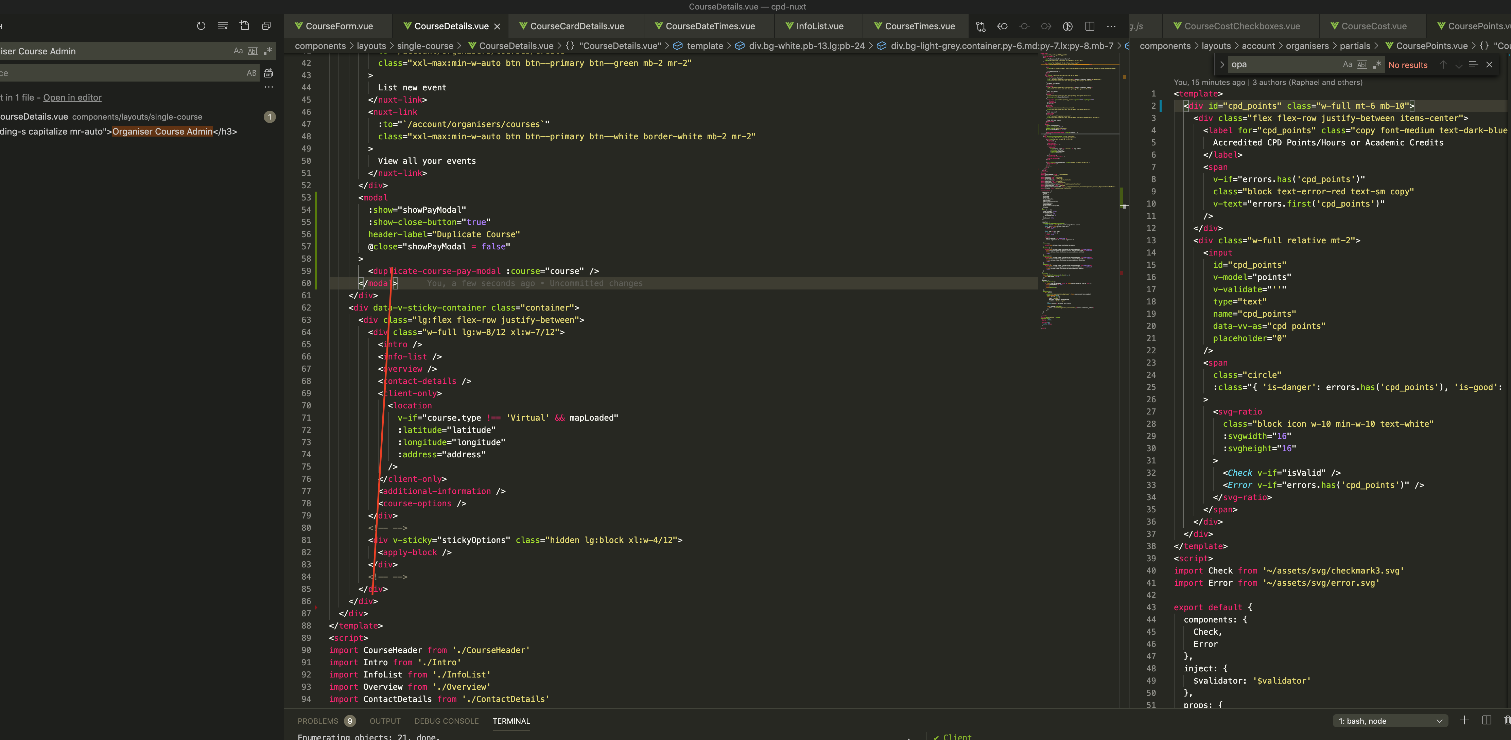Click the find widget input containing 'opa'
1511x740 pixels.
pyautogui.click(x=1285, y=65)
